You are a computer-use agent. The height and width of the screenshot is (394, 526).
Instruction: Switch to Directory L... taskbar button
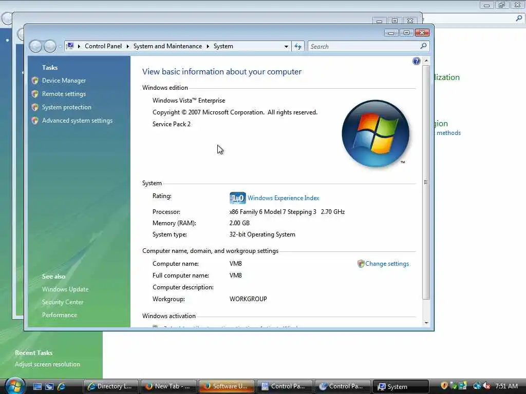tap(111, 386)
